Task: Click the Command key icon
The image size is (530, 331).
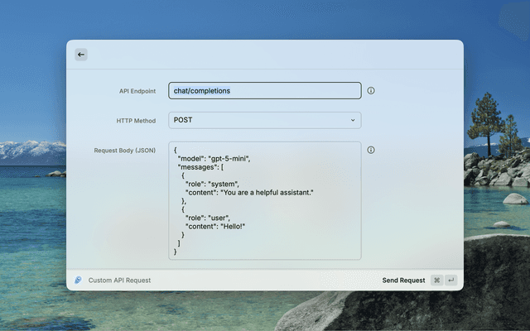Action: click(x=436, y=281)
